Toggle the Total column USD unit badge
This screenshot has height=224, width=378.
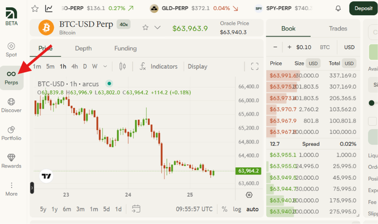(x=349, y=63)
